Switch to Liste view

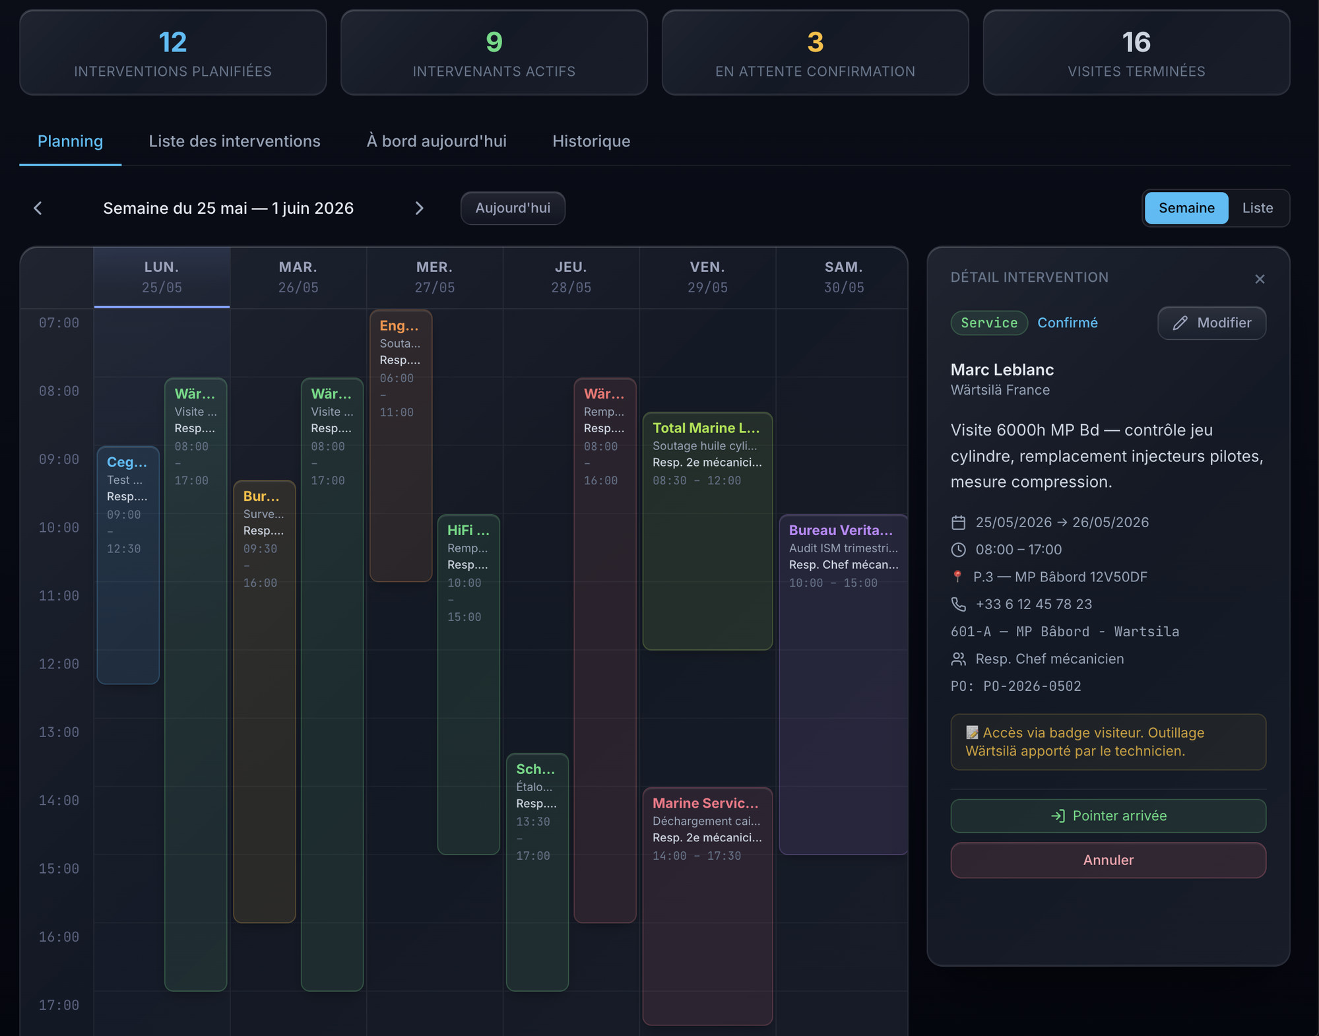1257,208
